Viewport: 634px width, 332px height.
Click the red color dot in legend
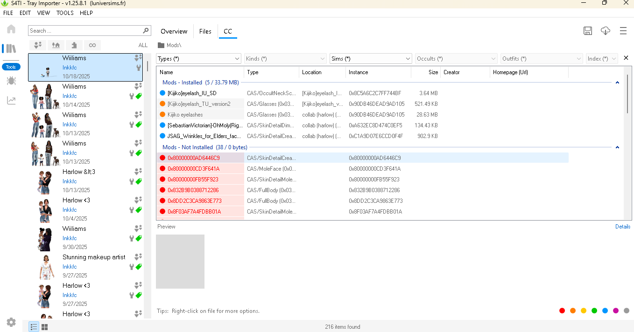click(562, 311)
